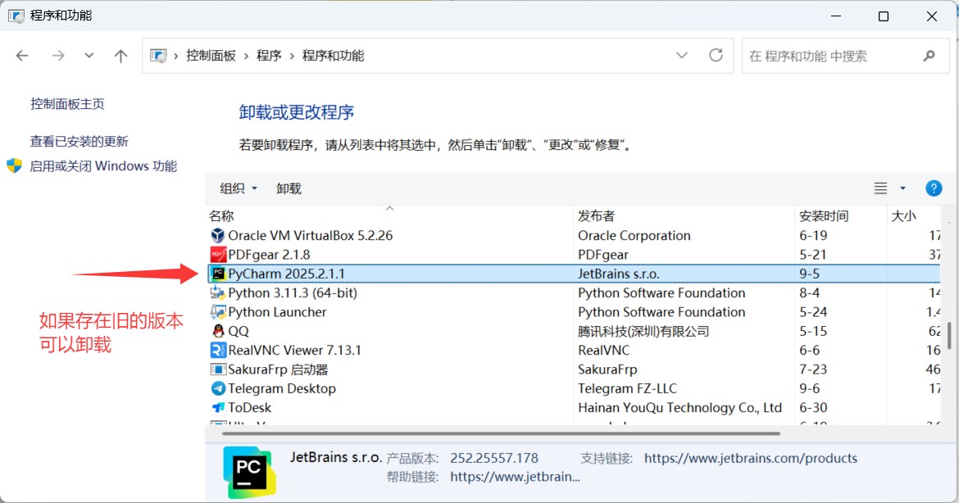
Task: Click the refresh icon in the address bar
Action: point(716,55)
